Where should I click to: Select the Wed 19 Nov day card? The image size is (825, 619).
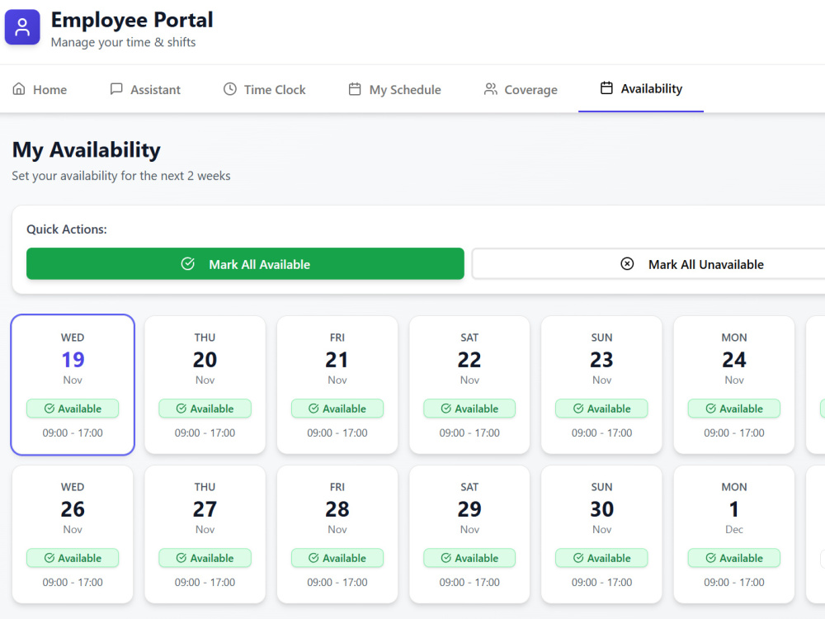pos(73,385)
